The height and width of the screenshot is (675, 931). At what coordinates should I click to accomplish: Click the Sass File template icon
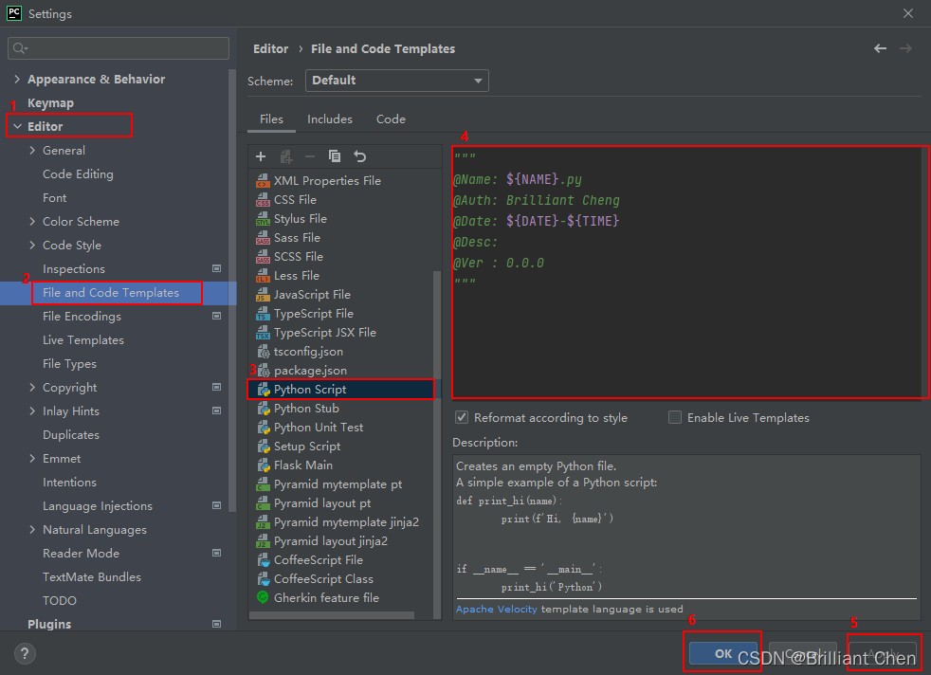point(263,237)
